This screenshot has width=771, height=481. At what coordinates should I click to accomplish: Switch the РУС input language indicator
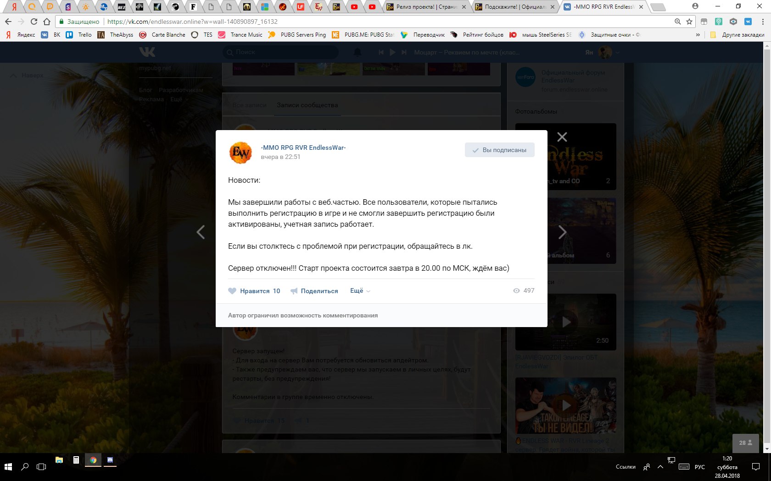(x=700, y=467)
